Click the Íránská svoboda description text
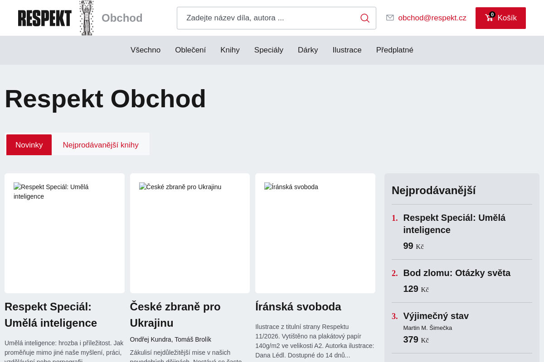 [x=315, y=341]
